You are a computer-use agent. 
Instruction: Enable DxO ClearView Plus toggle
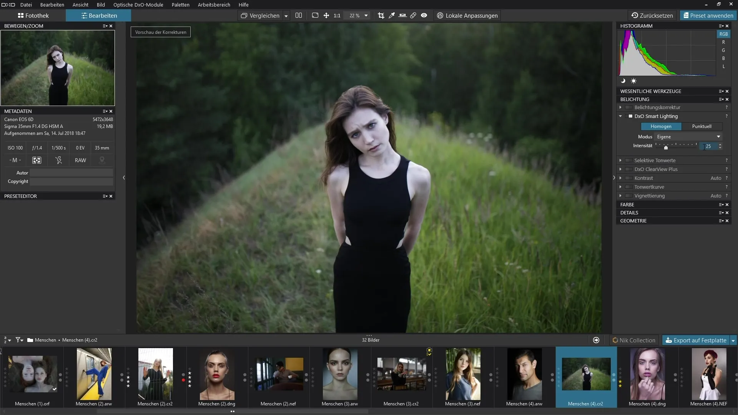(629, 169)
